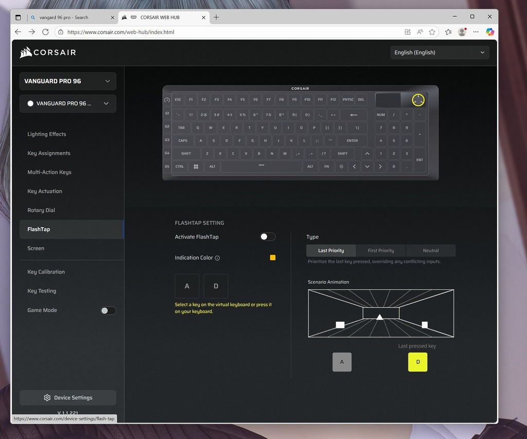527x439 pixels.
Task: Click the browser refresh icon
Action: pos(45,32)
